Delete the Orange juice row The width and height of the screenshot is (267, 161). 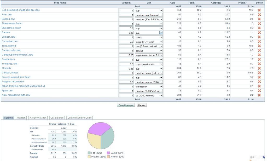click(x=259, y=59)
